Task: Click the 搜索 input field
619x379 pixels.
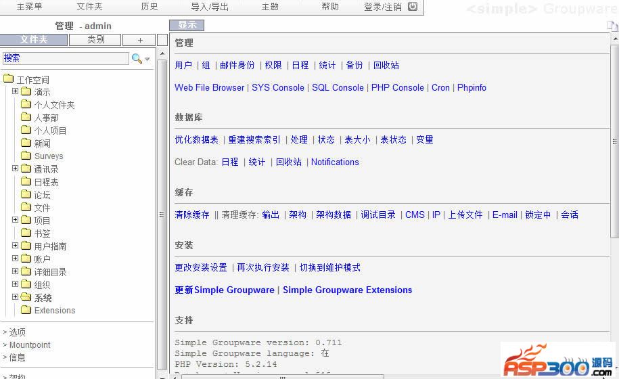Action: click(66, 58)
